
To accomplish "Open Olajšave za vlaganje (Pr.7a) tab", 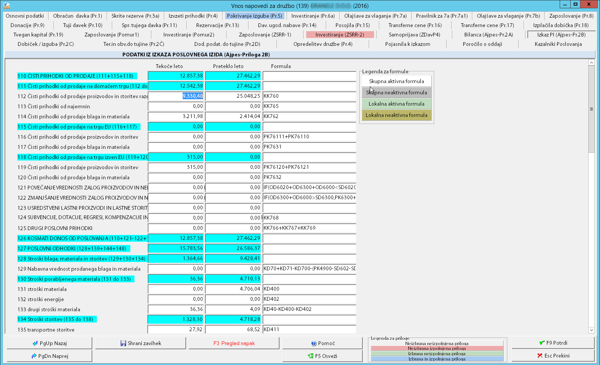I will 376,16.
